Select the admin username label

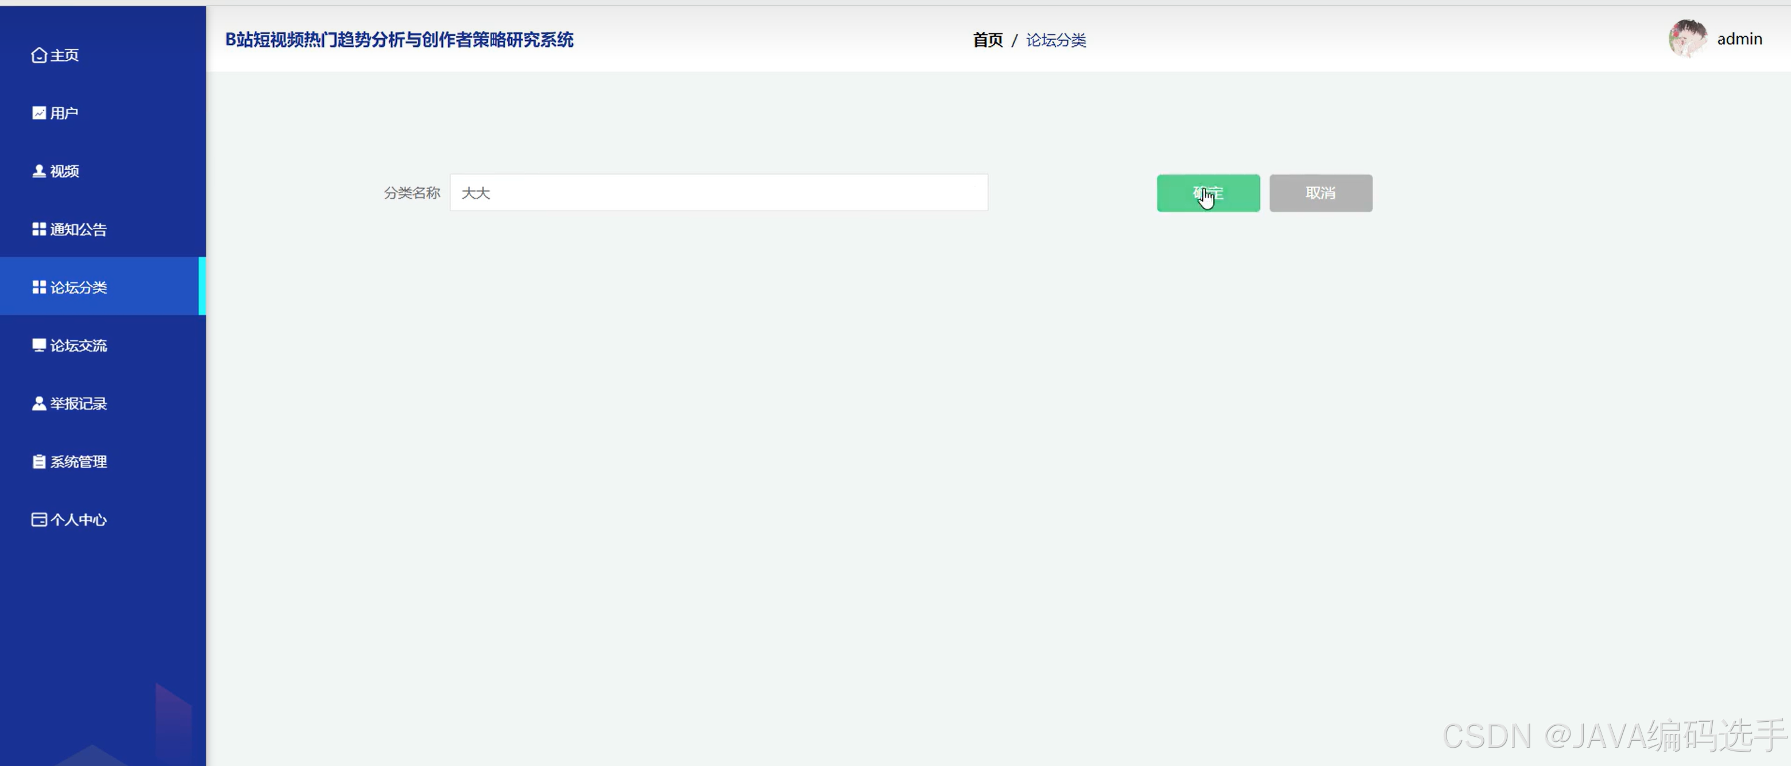(x=1739, y=39)
